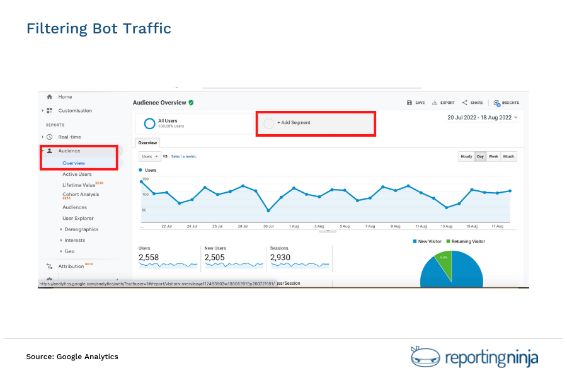Click the + Add Segment button
Screen dimensions: 567x378
coord(316,123)
